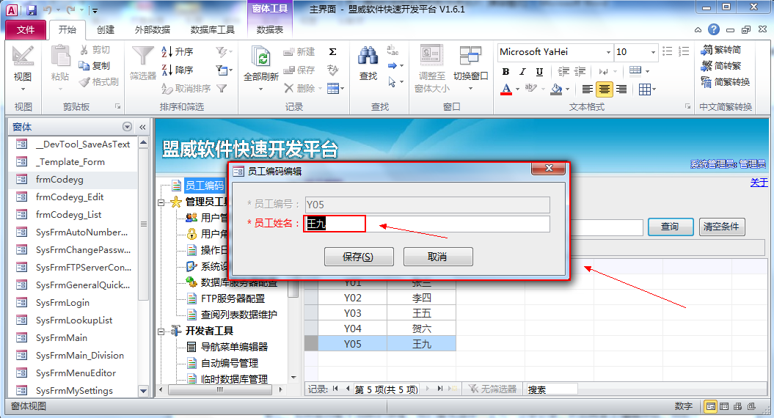The width and height of the screenshot is (774, 418).
Task: Click 繁转简 conversion button
Action: coord(720,50)
